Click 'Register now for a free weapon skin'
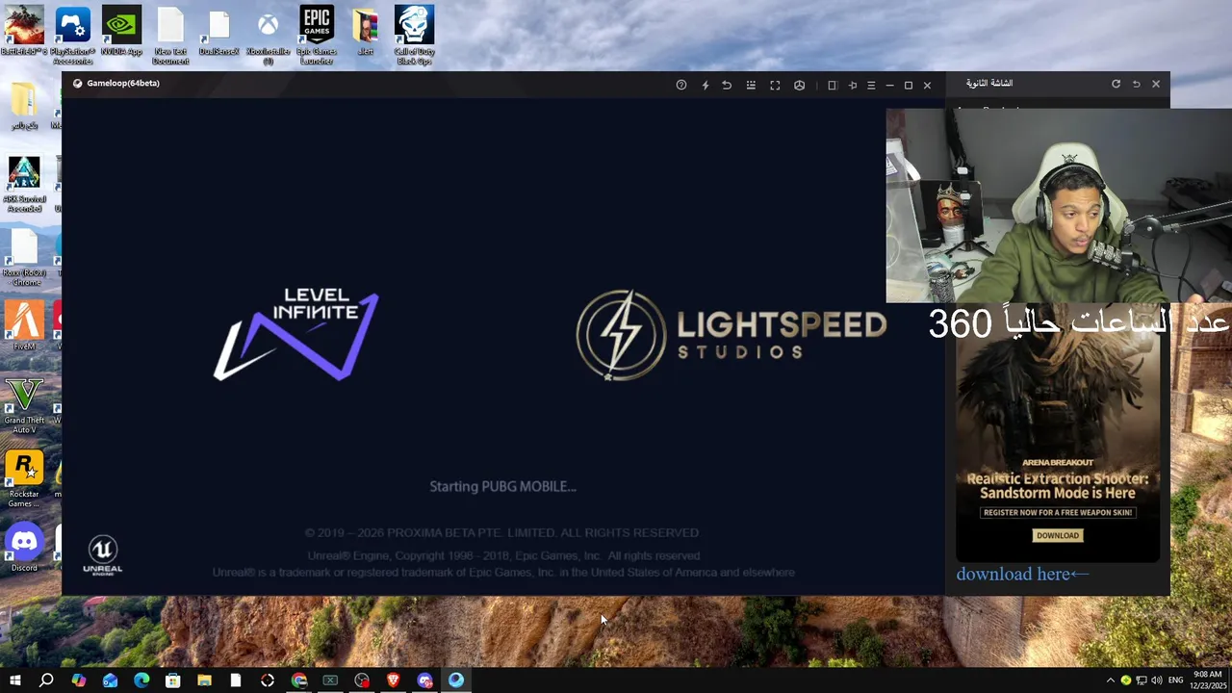1232x693 pixels. click(1058, 512)
